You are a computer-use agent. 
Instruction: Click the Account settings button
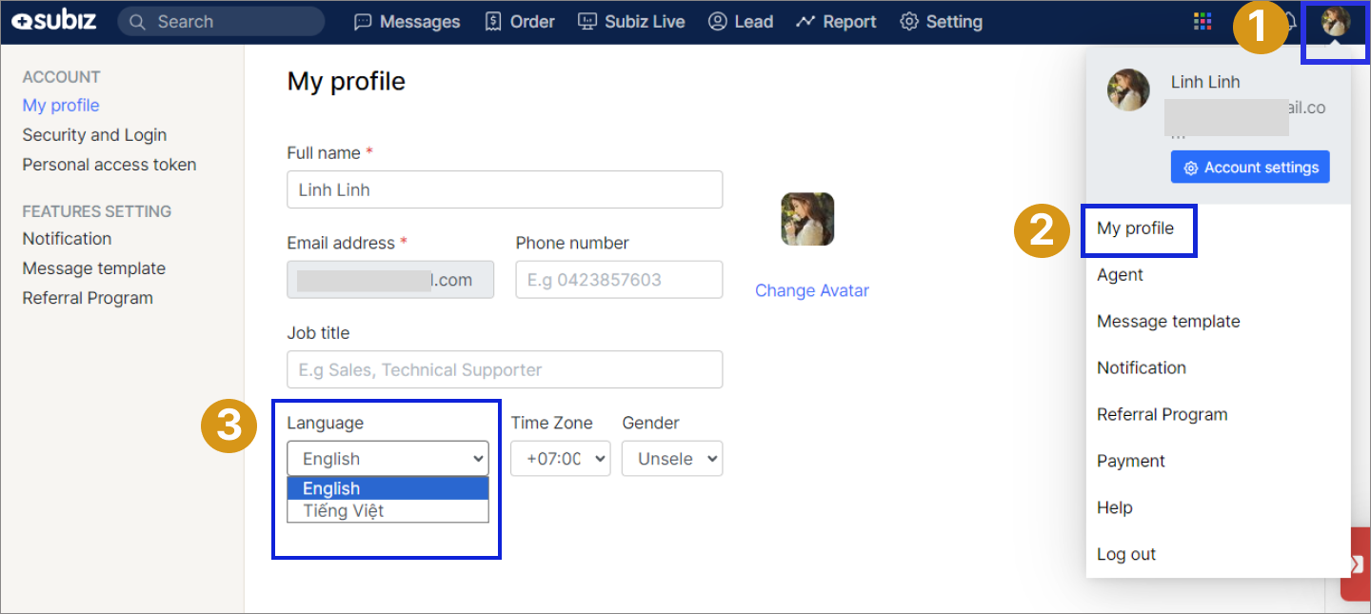tap(1249, 168)
